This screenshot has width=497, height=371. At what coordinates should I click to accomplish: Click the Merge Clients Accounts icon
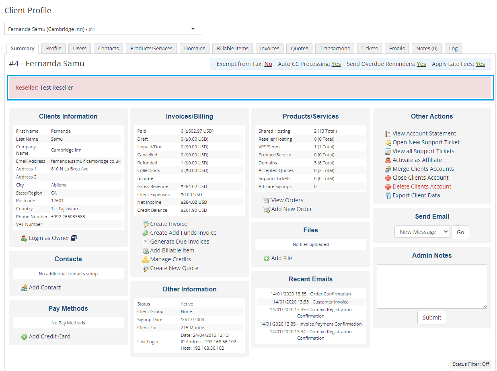[388, 169]
